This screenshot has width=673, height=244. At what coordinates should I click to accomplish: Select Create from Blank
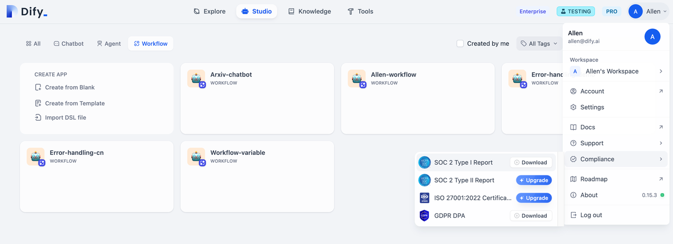click(x=69, y=88)
